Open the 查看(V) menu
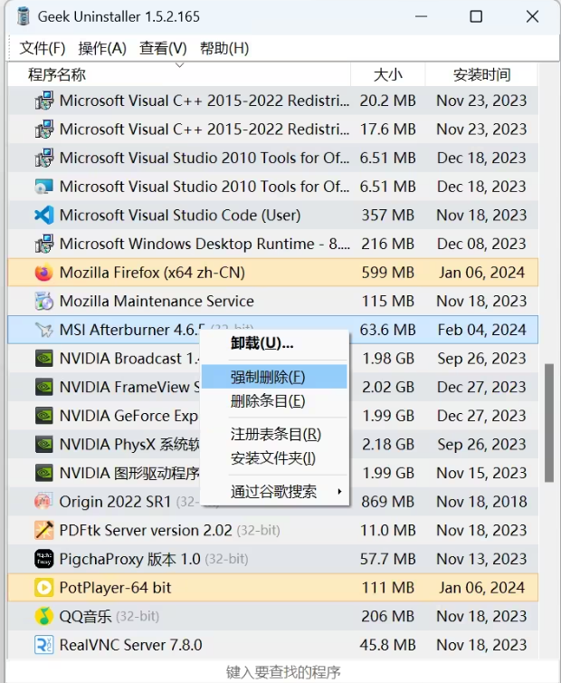The height and width of the screenshot is (683, 561). 163,48
